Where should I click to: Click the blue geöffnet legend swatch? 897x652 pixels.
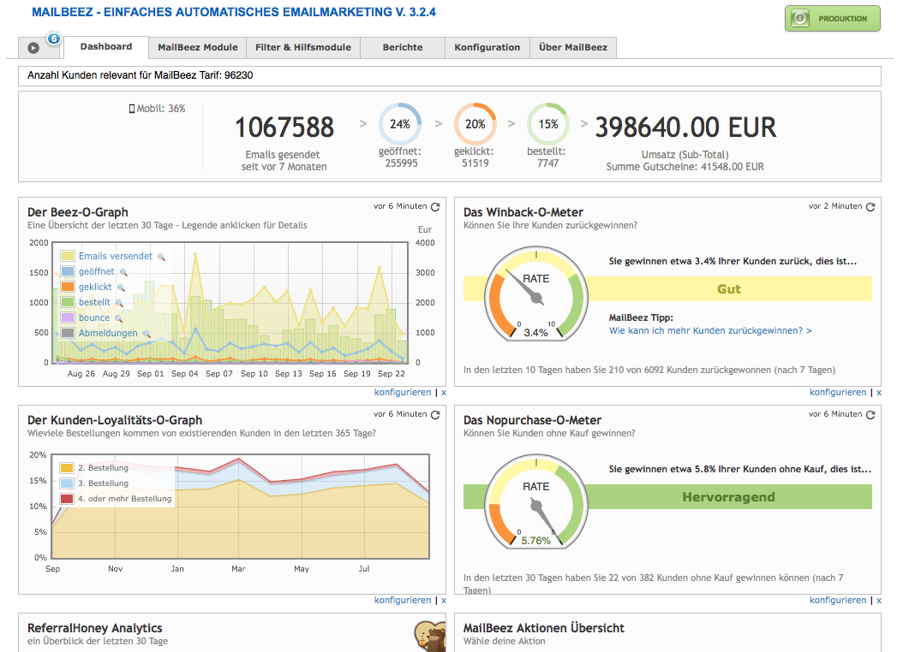pyautogui.click(x=68, y=271)
